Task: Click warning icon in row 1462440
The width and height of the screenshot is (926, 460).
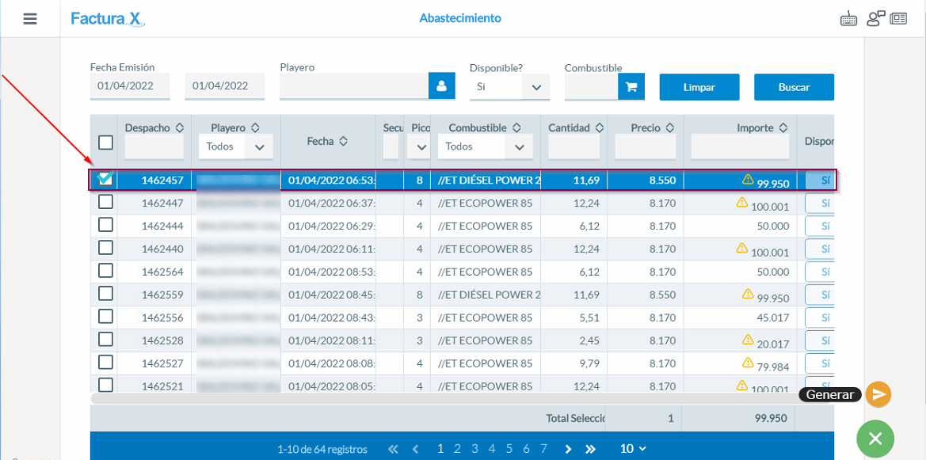Action: pyautogui.click(x=741, y=248)
